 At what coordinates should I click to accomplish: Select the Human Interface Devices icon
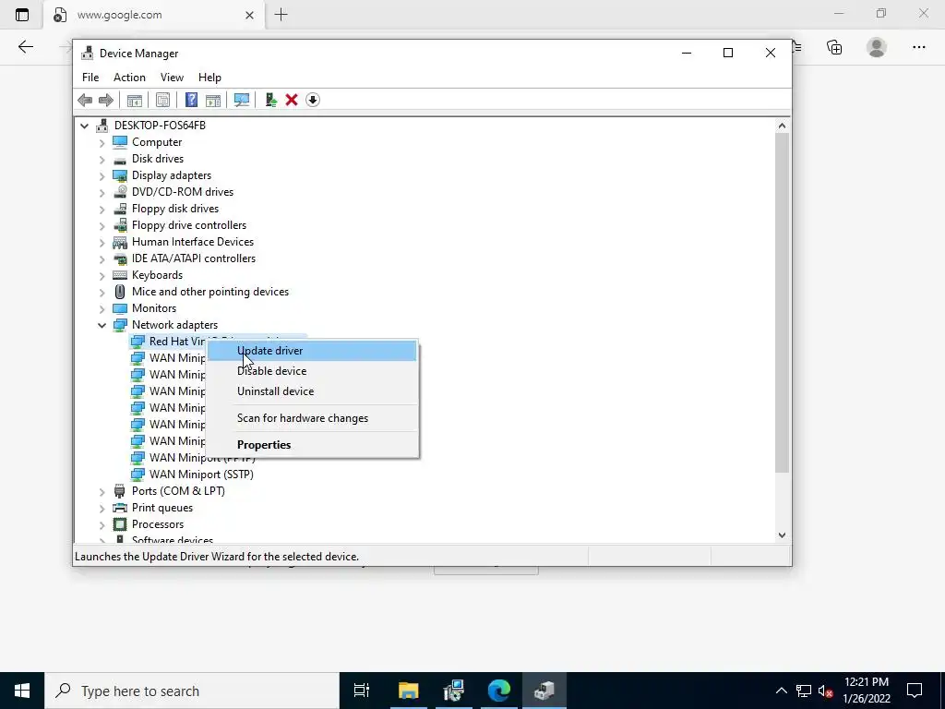click(x=120, y=242)
